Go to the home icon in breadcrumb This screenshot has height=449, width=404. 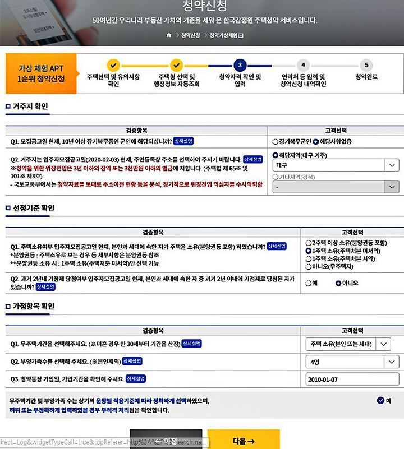[169, 35]
